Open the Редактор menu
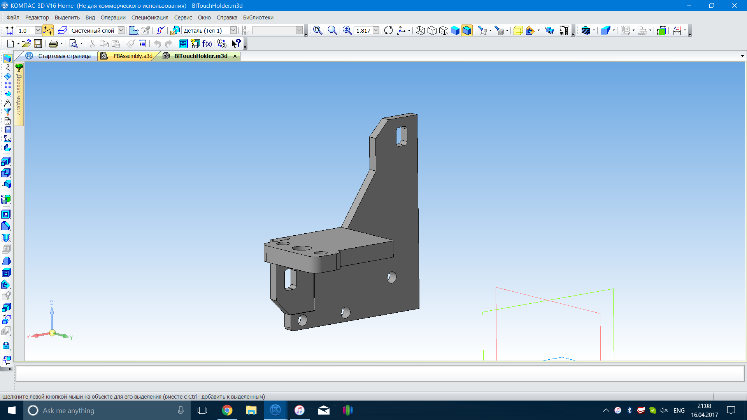 tap(37, 17)
